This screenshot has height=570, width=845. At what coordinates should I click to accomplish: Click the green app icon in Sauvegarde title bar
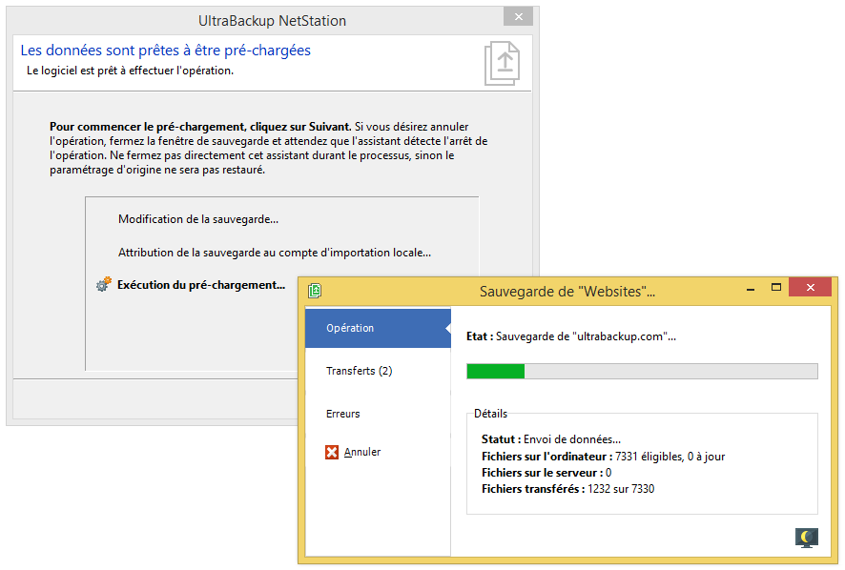point(316,291)
